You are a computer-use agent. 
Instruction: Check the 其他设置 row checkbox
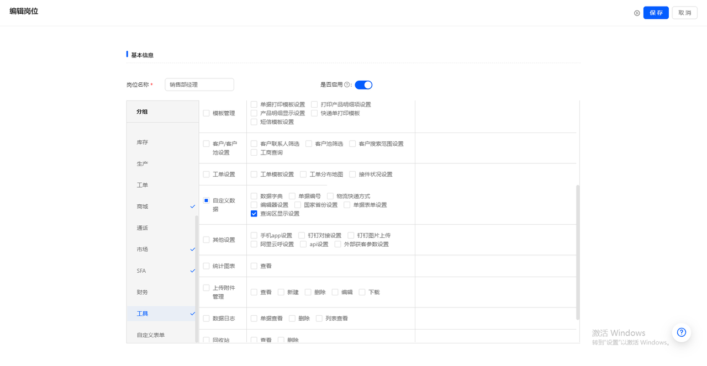pyautogui.click(x=206, y=240)
